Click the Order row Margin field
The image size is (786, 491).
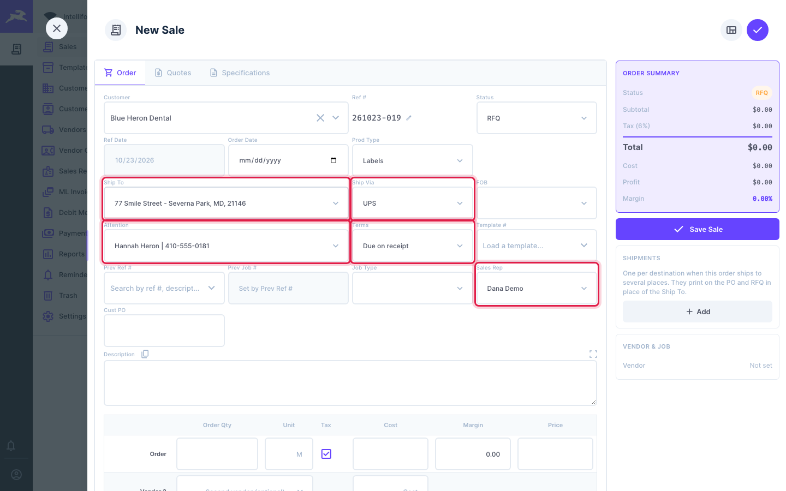[473, 454]
